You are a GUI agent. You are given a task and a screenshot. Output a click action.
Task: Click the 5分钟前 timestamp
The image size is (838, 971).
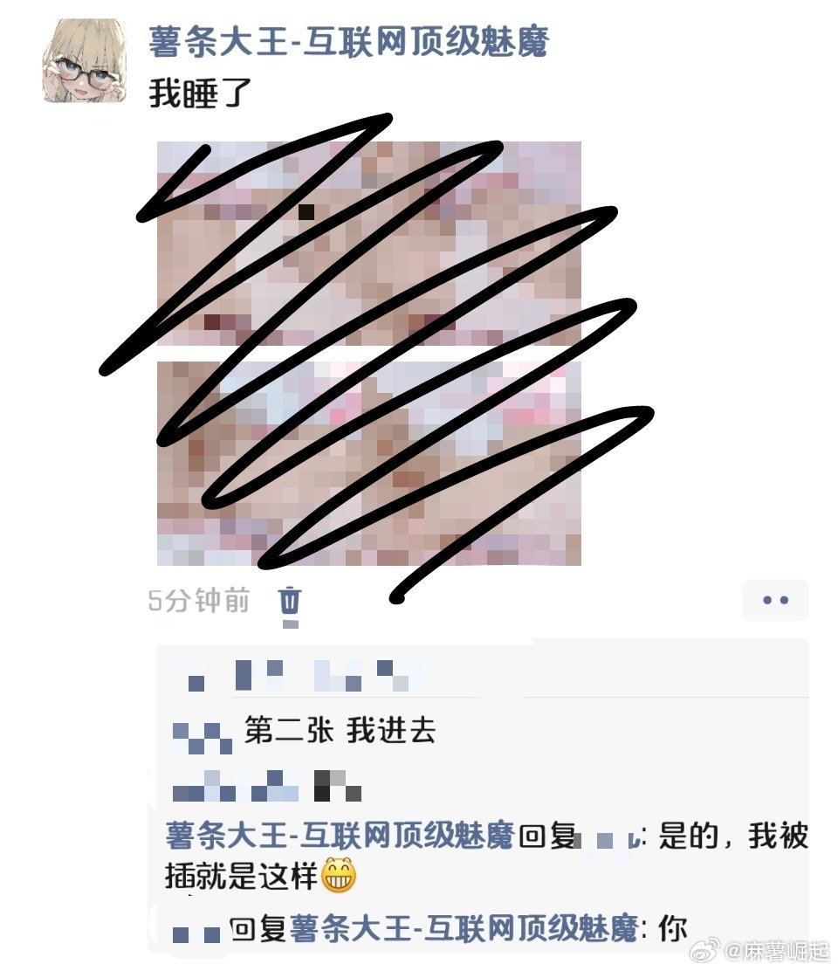(x=199, y=600)
